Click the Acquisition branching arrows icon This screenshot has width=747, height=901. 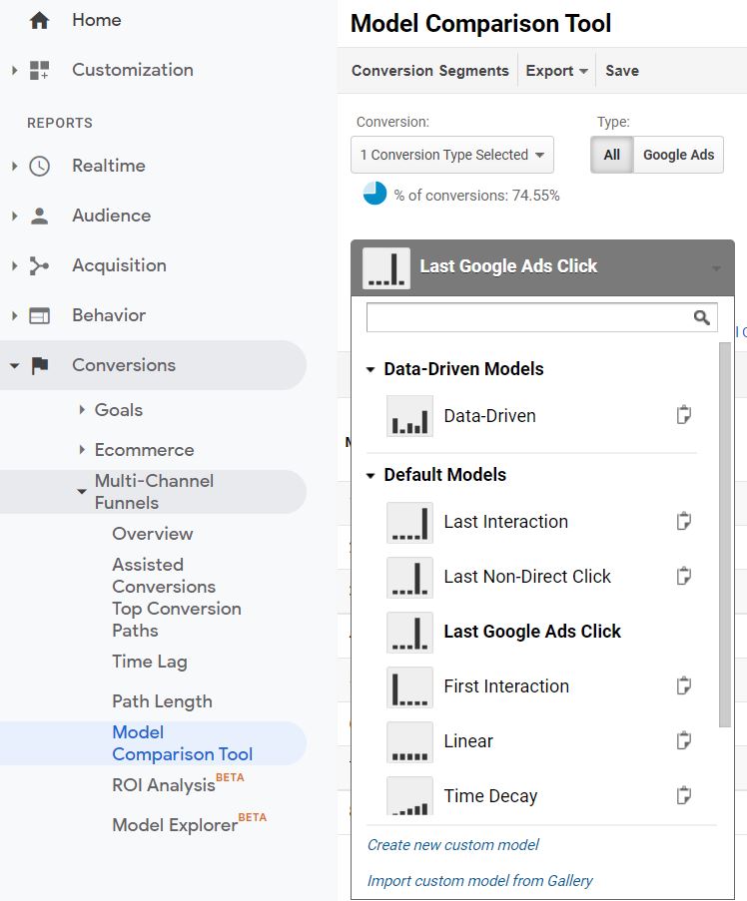pyautogui.click(x=40, y=265)
